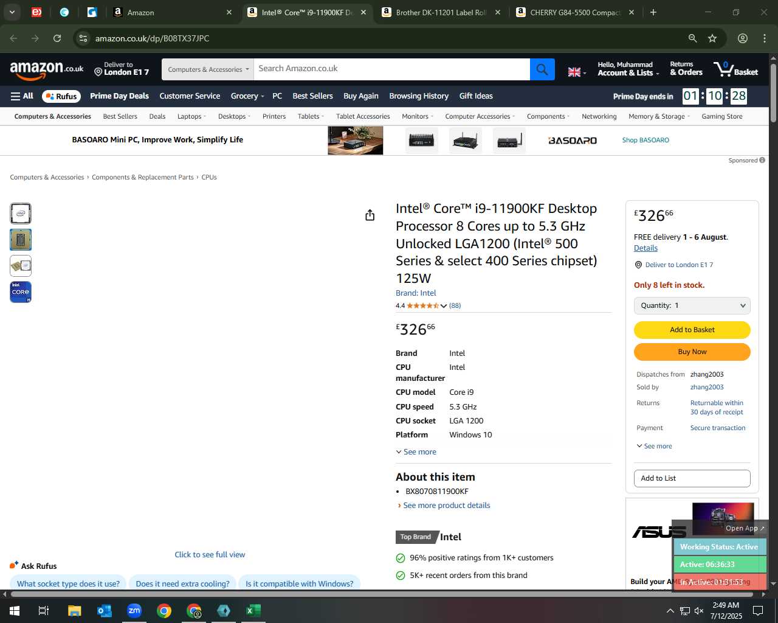
Task: Open the UK flag language dropdown
Action: point(577,72)
